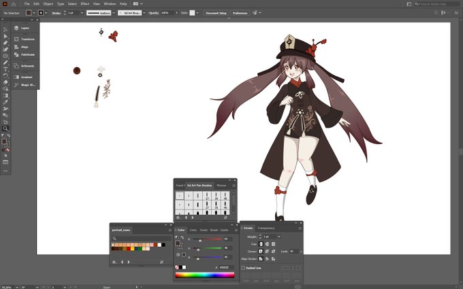Select the Zoom magnifier tool

5,129
